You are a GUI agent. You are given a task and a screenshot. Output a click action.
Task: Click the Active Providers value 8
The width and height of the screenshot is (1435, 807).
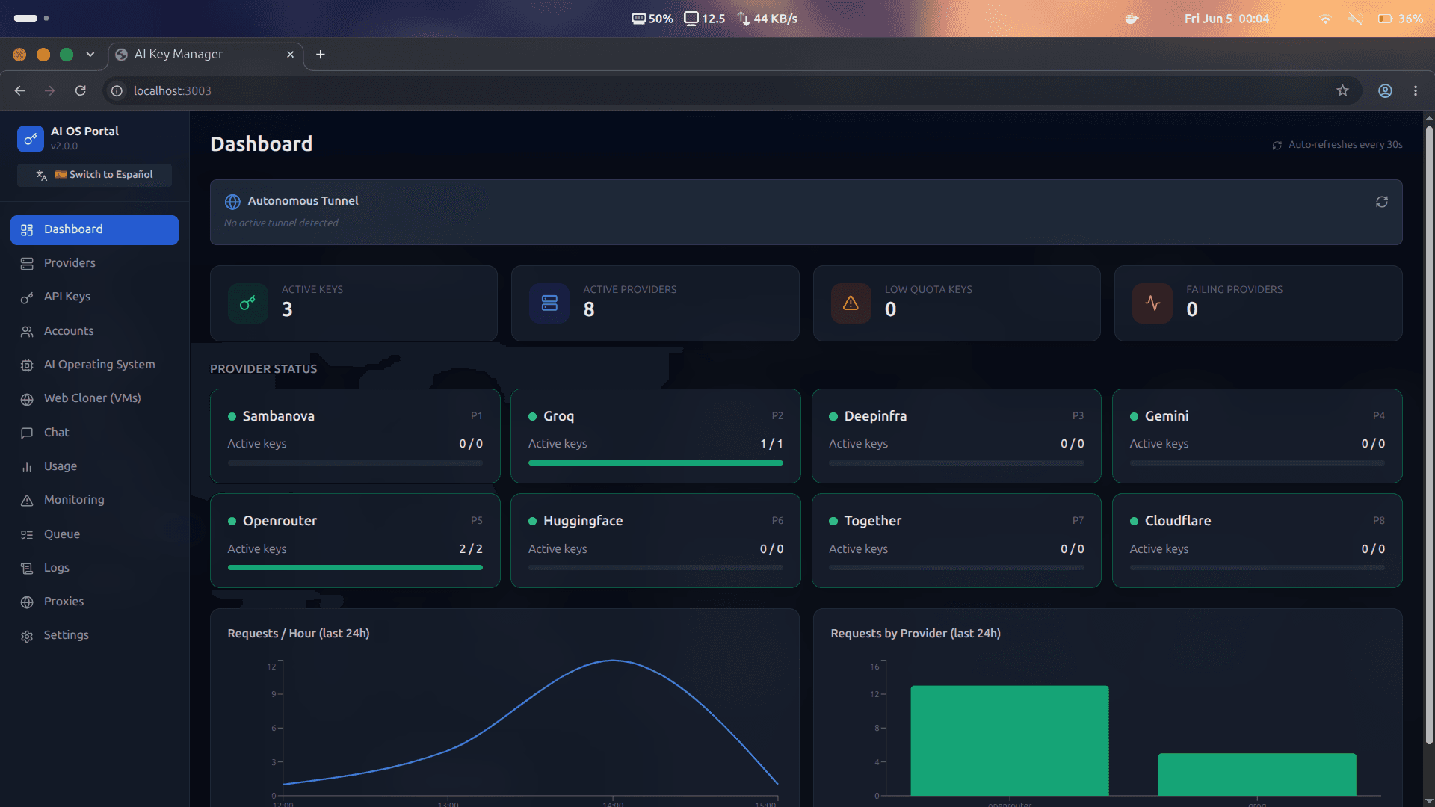[589, 309]
